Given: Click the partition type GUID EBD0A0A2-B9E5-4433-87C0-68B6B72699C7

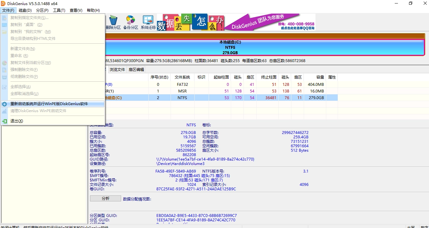Looking at the screenshot, I should tap(196, 216).
